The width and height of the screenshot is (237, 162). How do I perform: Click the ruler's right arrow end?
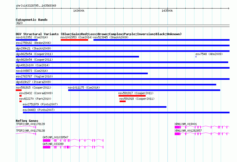pos(229,8)
